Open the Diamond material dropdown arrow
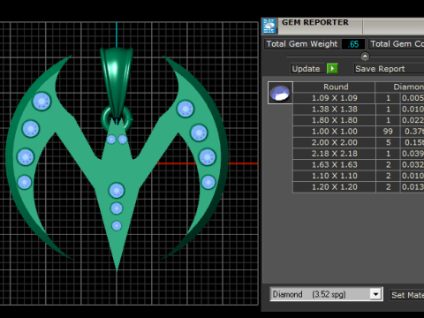The image size is (424, 318). tap(375, 294)
